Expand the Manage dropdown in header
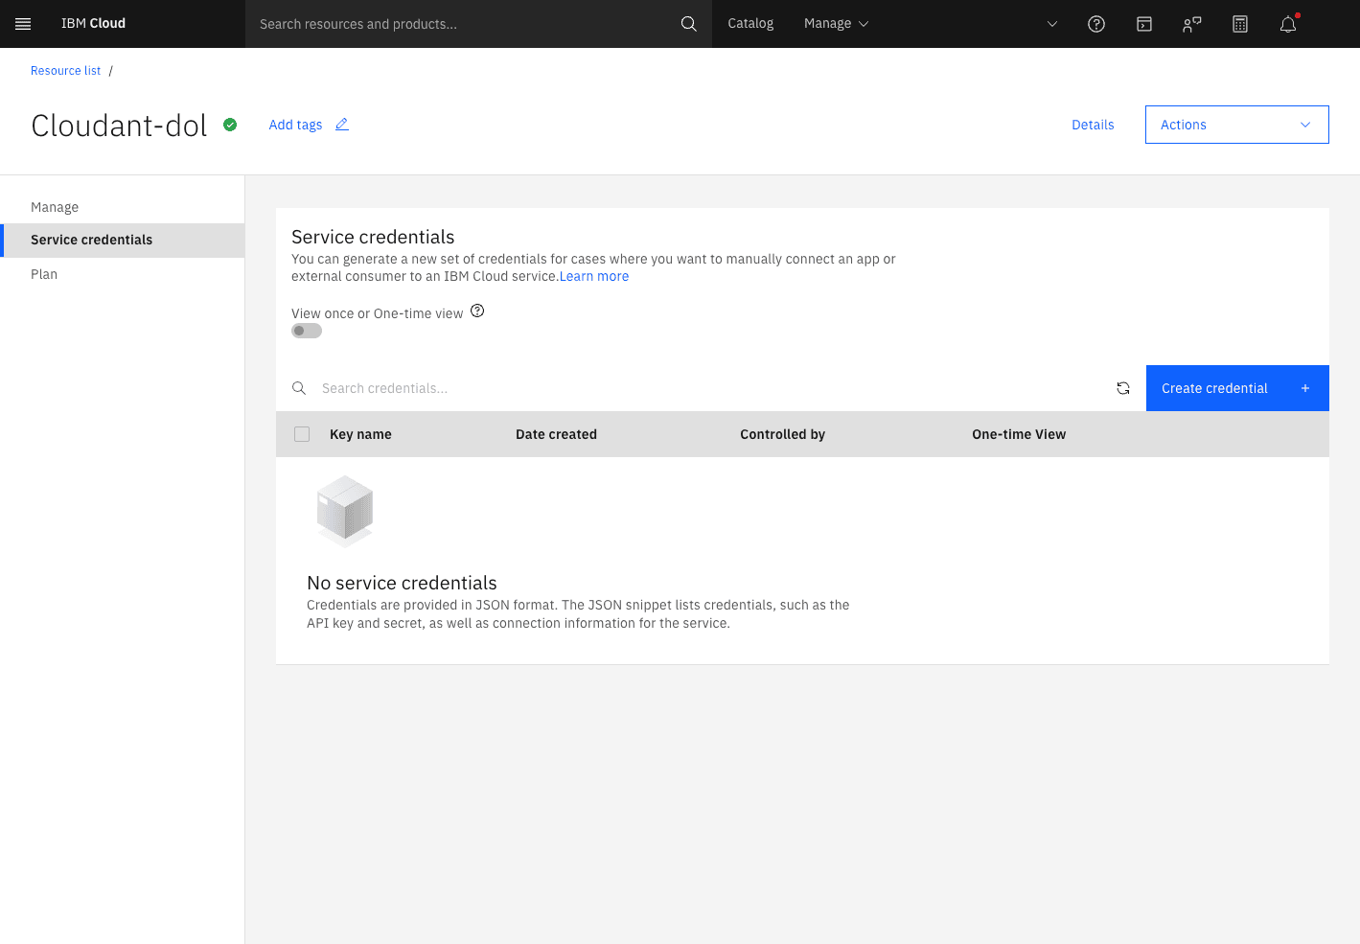The height and width of the screenshot is (944, 1360). tap(836, 24)
